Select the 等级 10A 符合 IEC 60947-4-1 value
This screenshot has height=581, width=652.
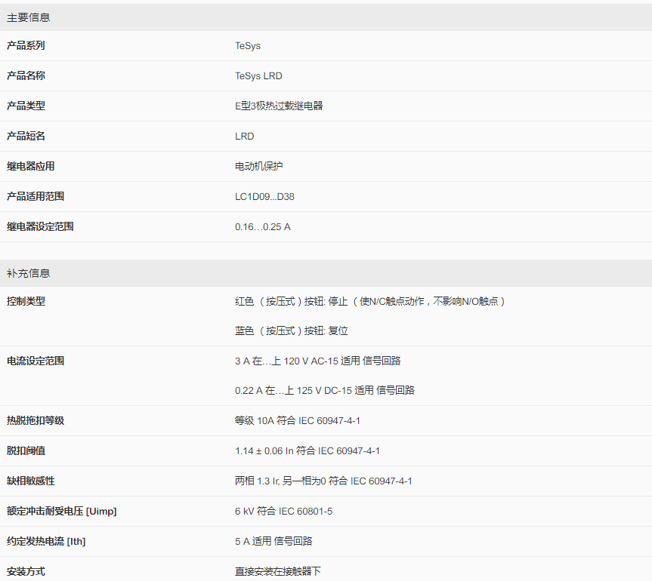tap(298, 421)
